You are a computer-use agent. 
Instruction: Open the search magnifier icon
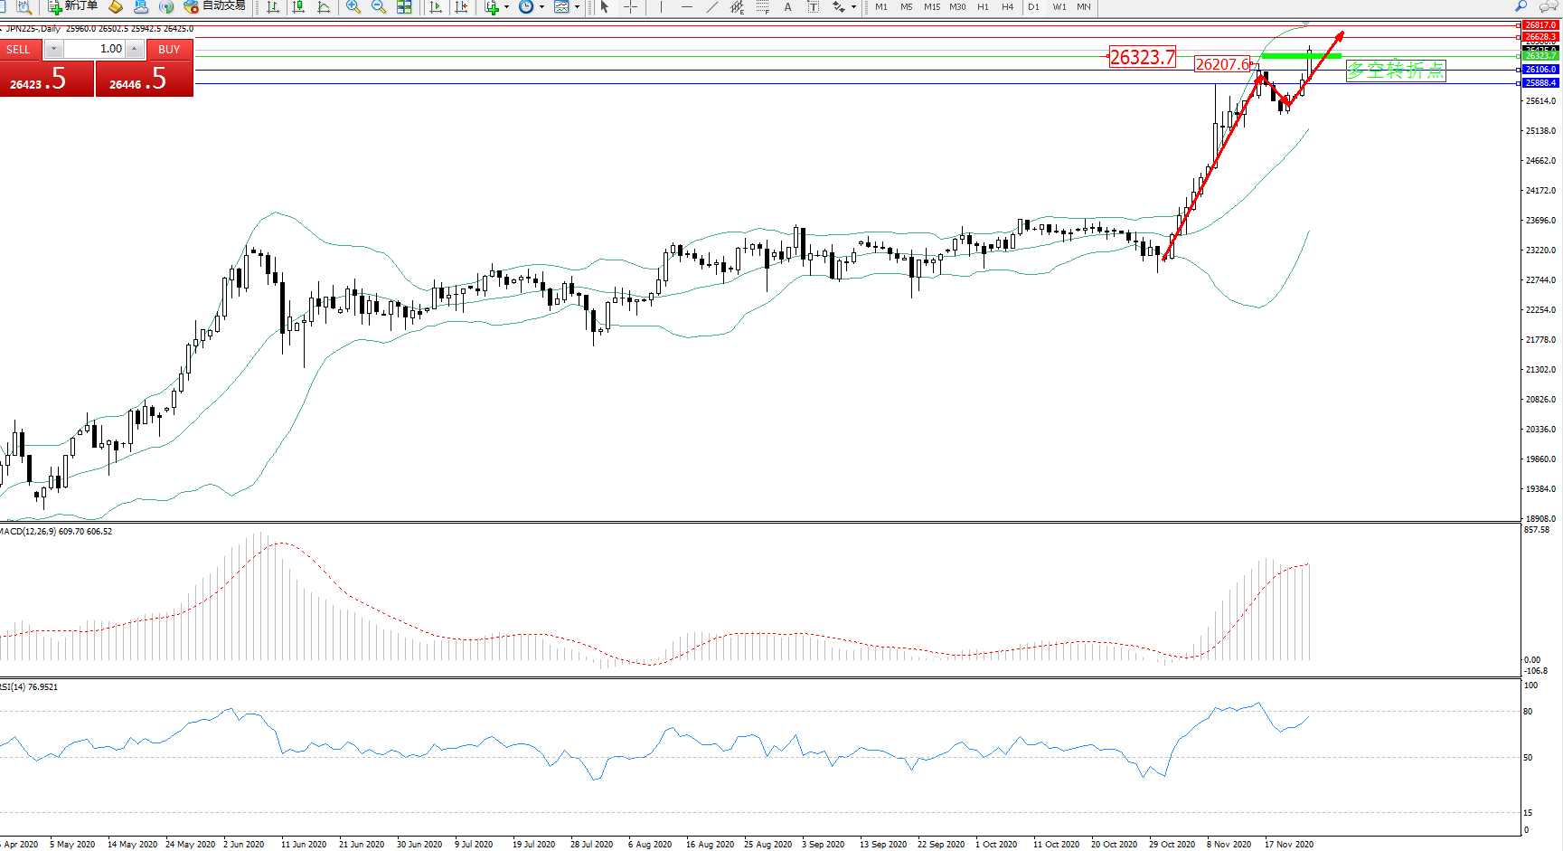coord(1521,7)
